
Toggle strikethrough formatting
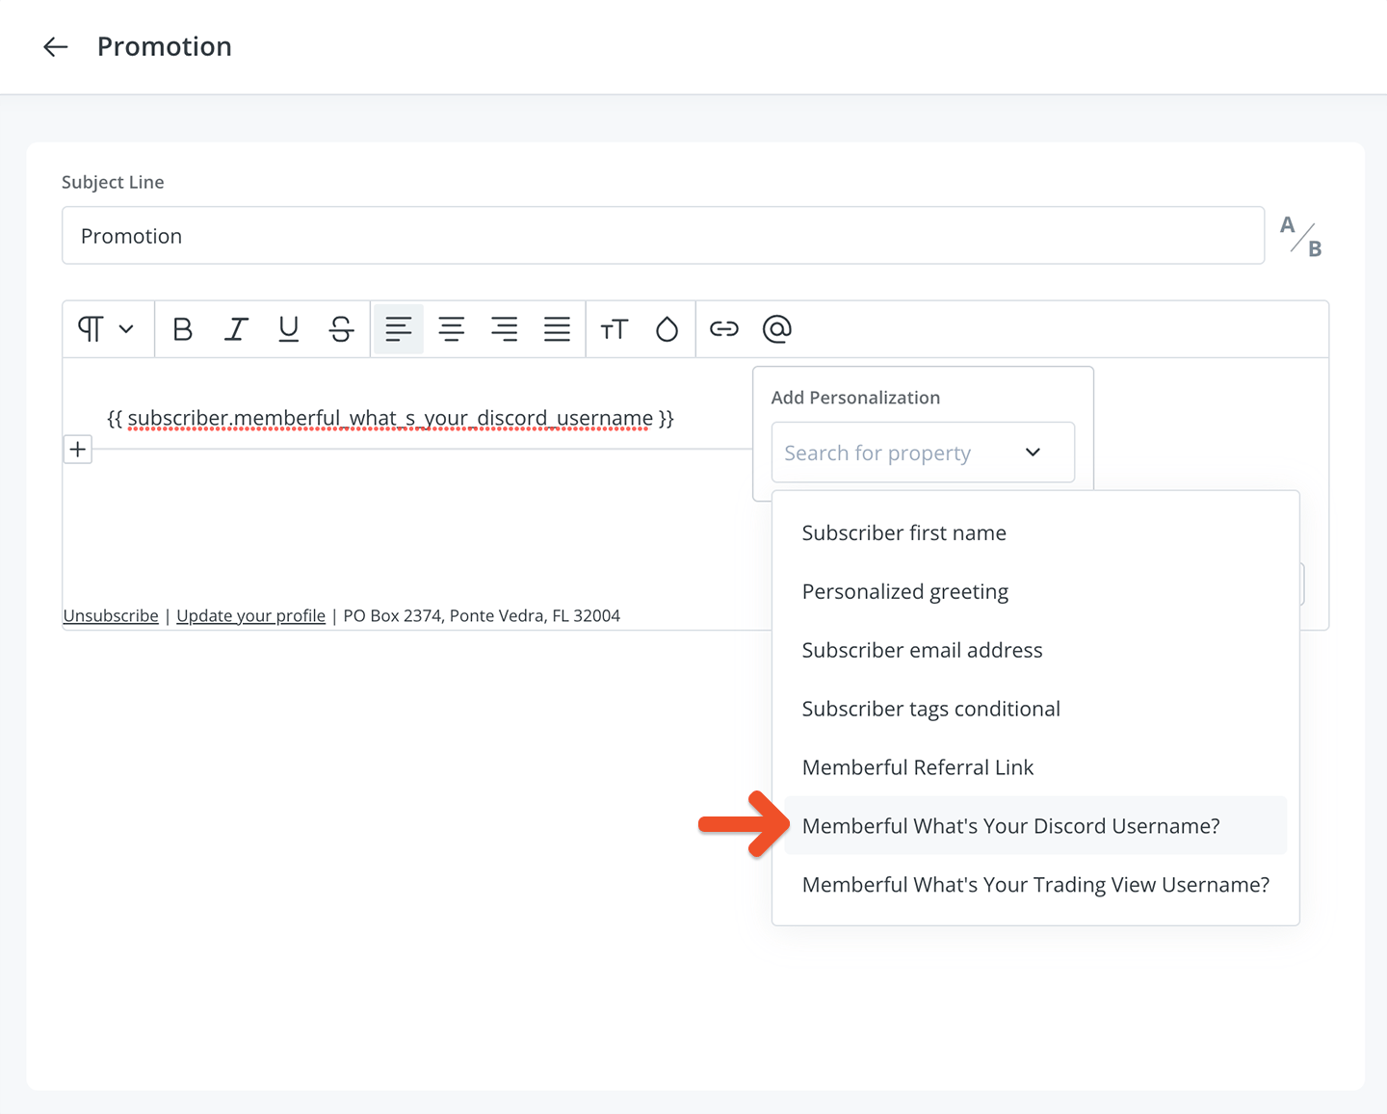click(341, 329)
